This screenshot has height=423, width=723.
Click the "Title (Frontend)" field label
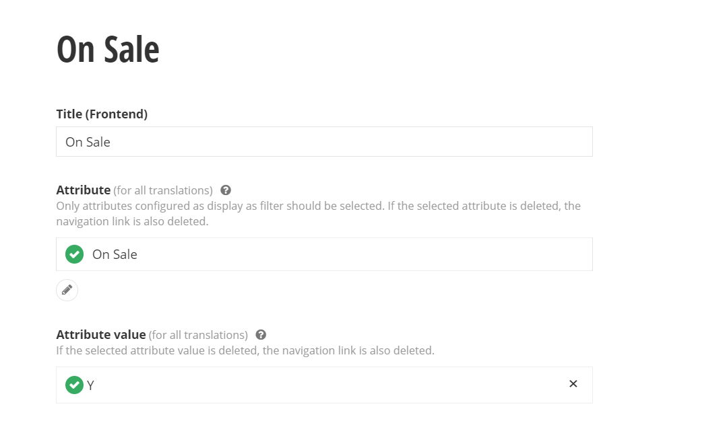point(102,114)
